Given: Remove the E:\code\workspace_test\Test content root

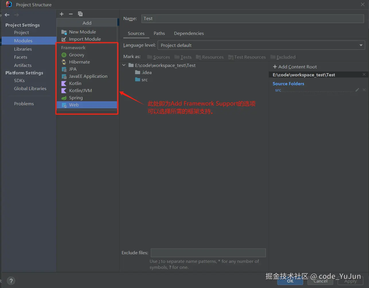Looking at the screenshot, I should point(364,75).
